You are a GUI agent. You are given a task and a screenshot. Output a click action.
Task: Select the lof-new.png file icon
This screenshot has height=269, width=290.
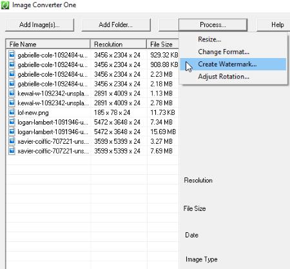(x=12, y=112)
